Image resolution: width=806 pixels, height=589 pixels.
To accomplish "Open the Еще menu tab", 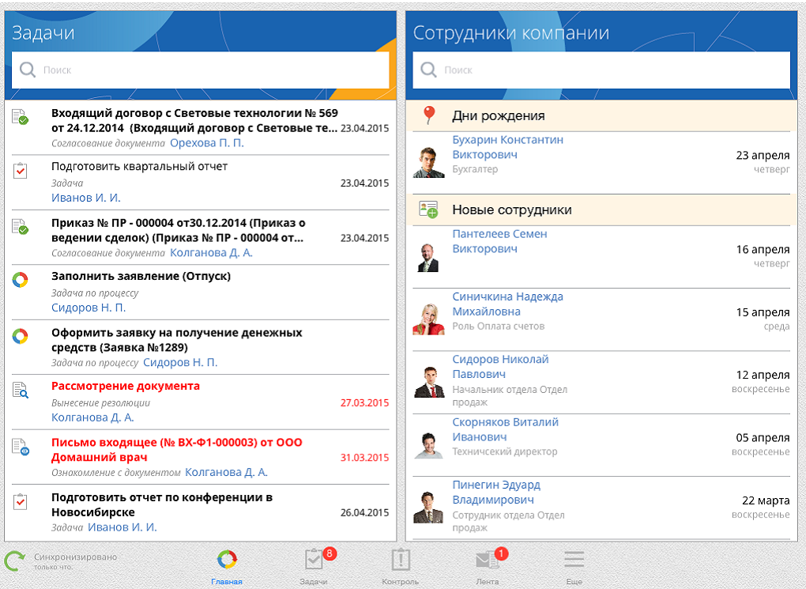I will pos(574,567).
